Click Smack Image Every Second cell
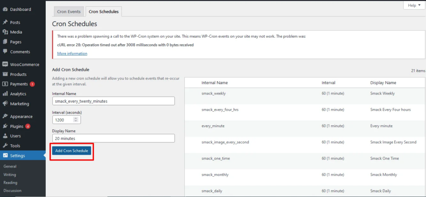The height and width of the screenshot is (197, 426). click(393, 142)
